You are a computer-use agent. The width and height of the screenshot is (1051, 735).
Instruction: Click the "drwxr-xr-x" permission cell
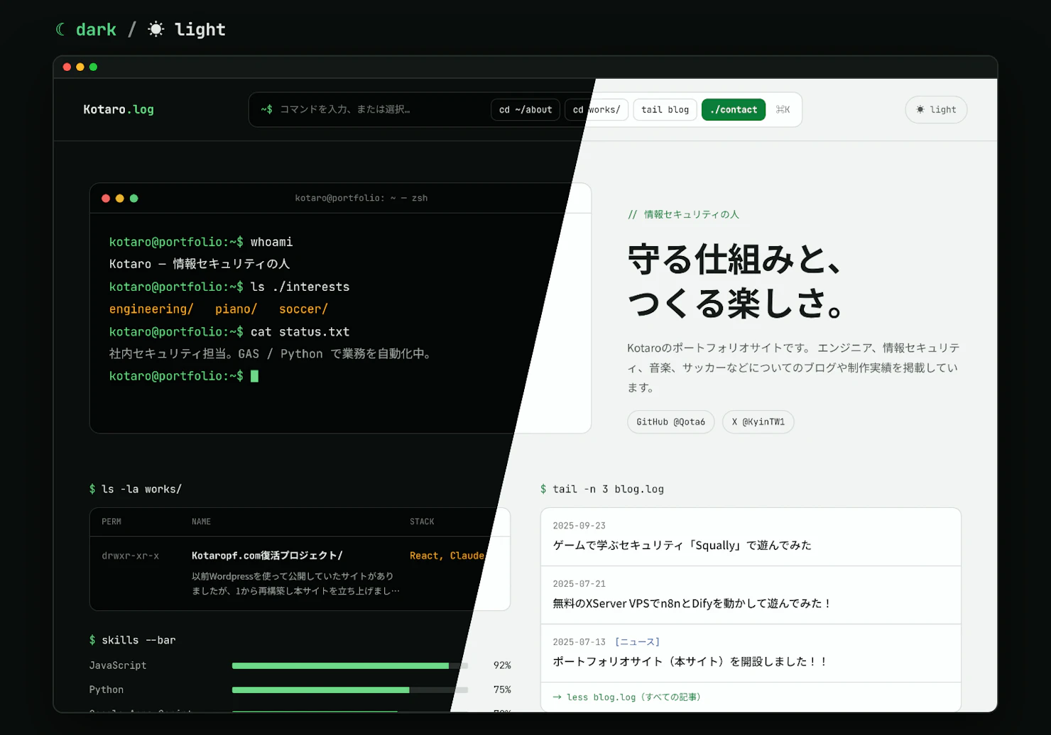click(131, 556)
